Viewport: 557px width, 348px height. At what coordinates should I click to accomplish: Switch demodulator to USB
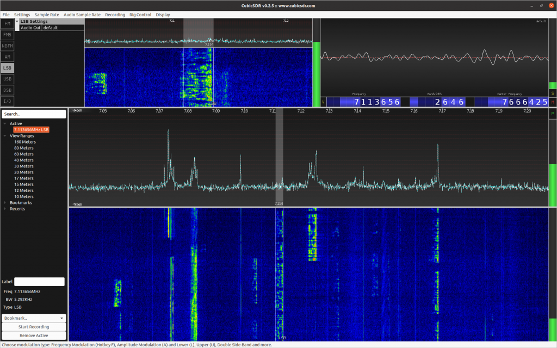pyautogui.click(x=7, y=79)
